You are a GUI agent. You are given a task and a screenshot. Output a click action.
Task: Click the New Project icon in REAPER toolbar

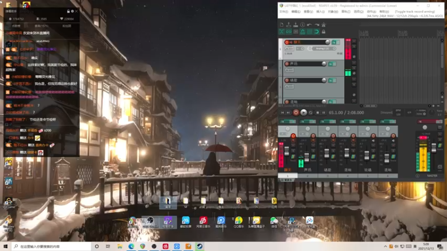click(x=282, y=25)
